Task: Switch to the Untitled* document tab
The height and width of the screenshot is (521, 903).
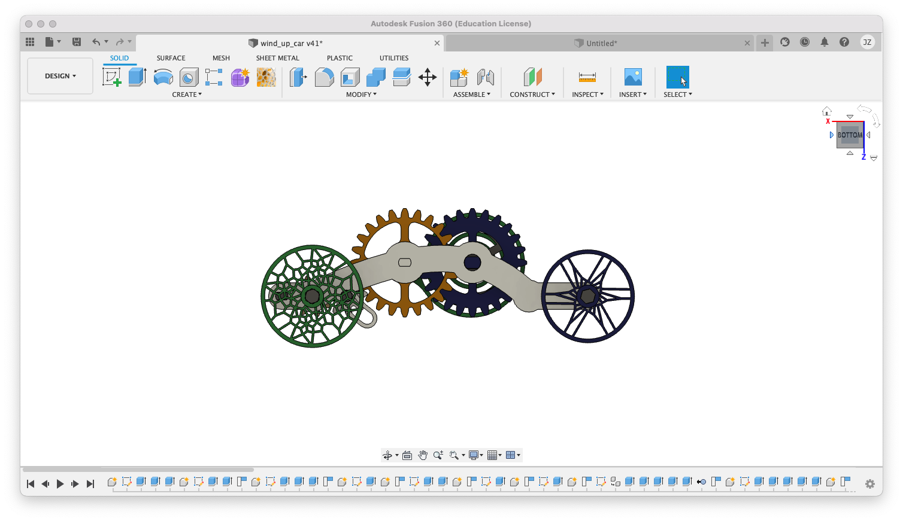Action: click(x=600, y=43)
